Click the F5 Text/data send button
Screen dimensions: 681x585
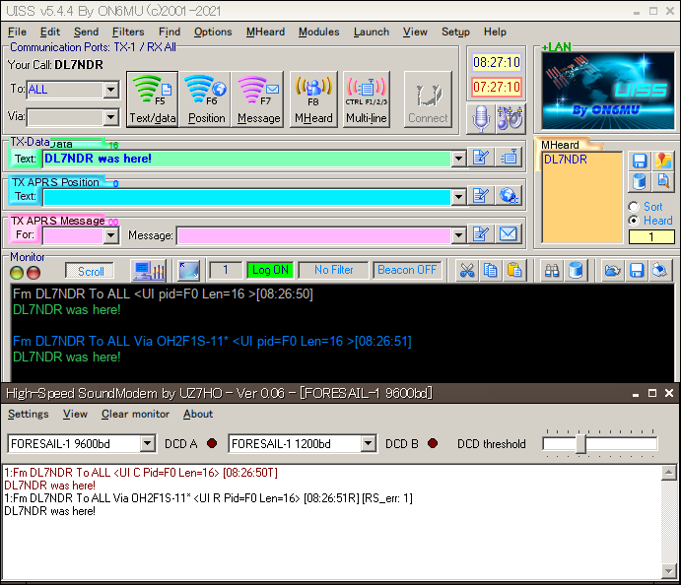(x=152, y=98)
